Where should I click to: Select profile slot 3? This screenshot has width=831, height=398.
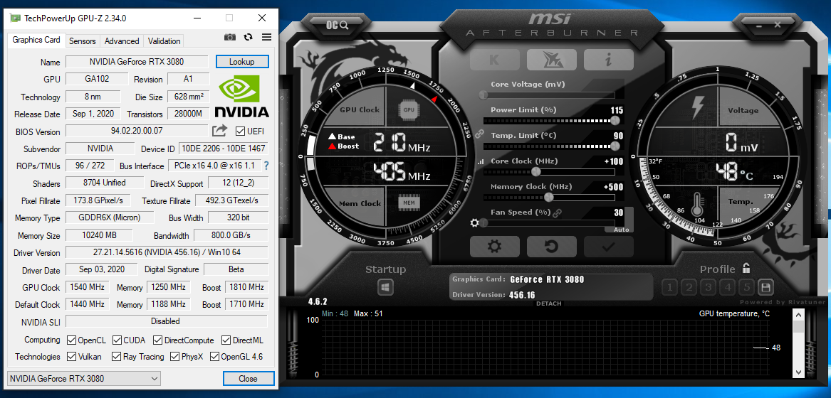tap(708, 287)
